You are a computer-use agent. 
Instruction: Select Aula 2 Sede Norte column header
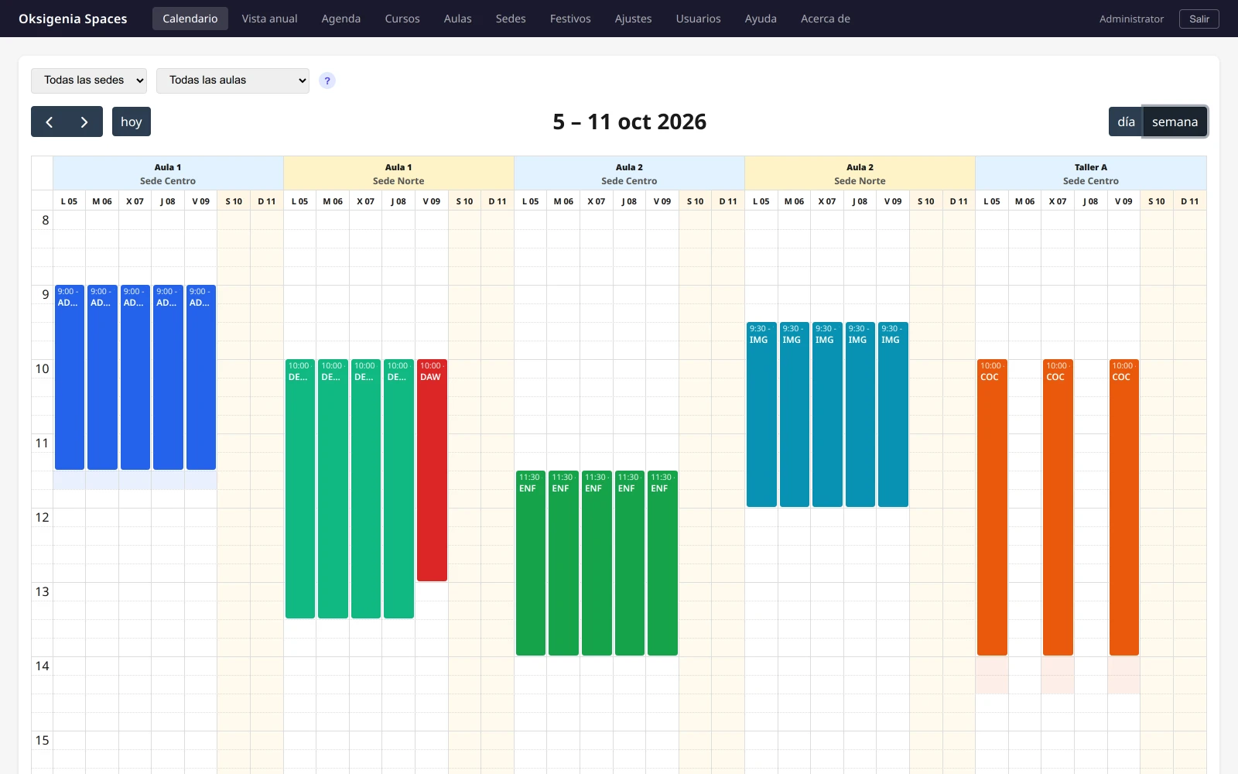[860, 173]
